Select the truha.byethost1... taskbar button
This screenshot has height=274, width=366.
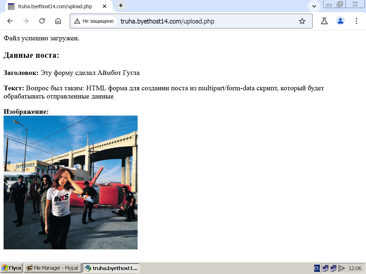point(111,268)
